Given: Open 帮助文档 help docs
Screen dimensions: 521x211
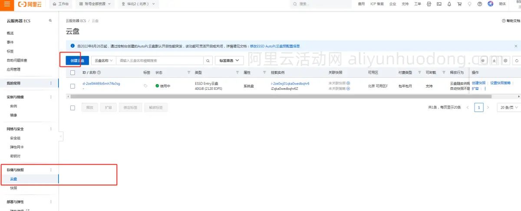Looking at the screenshot, I should click(511, 21).
